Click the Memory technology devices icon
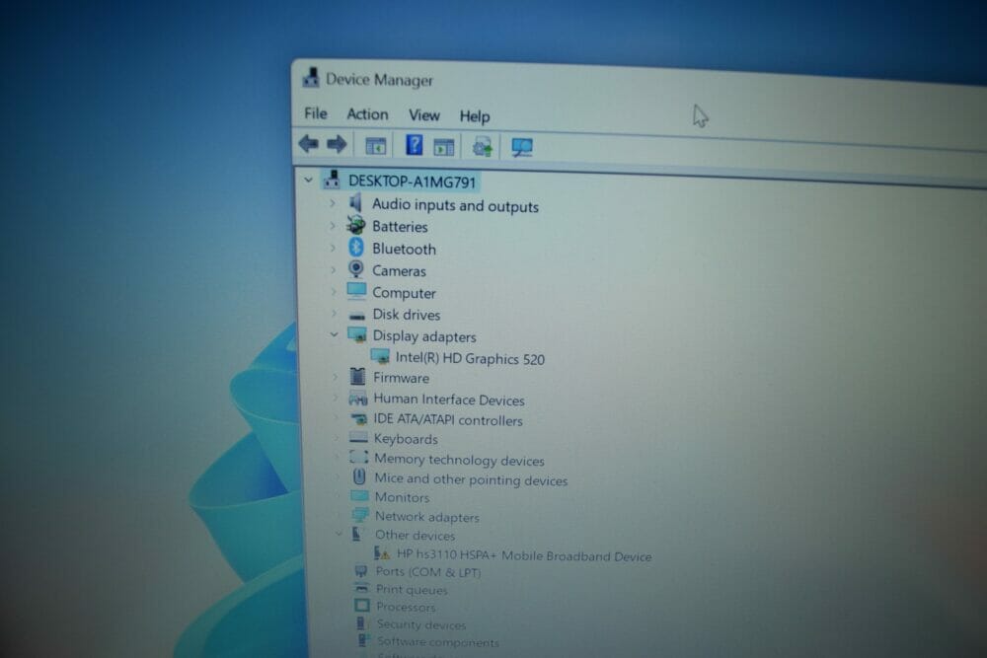Viewport: 987px width, 658px height. click(359, 458)
